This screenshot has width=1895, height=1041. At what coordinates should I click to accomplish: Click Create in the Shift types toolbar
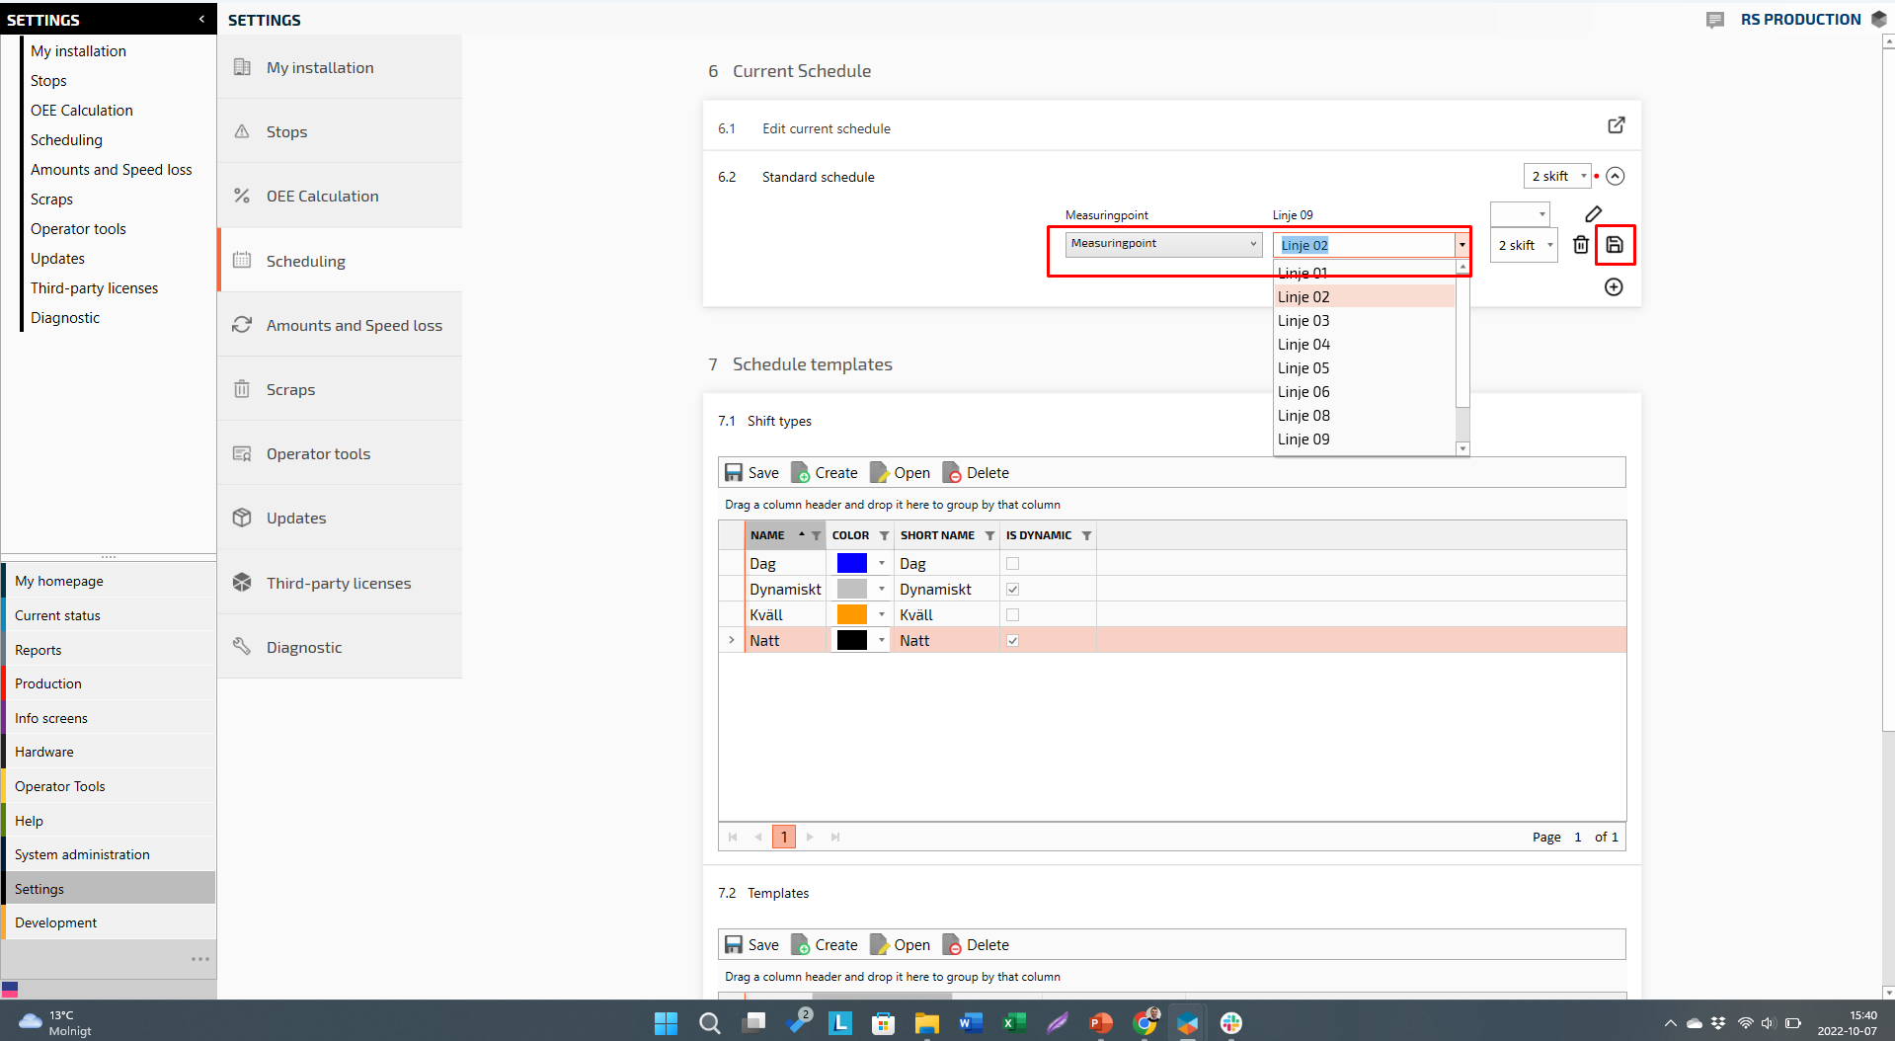click(x=825, y=473)
